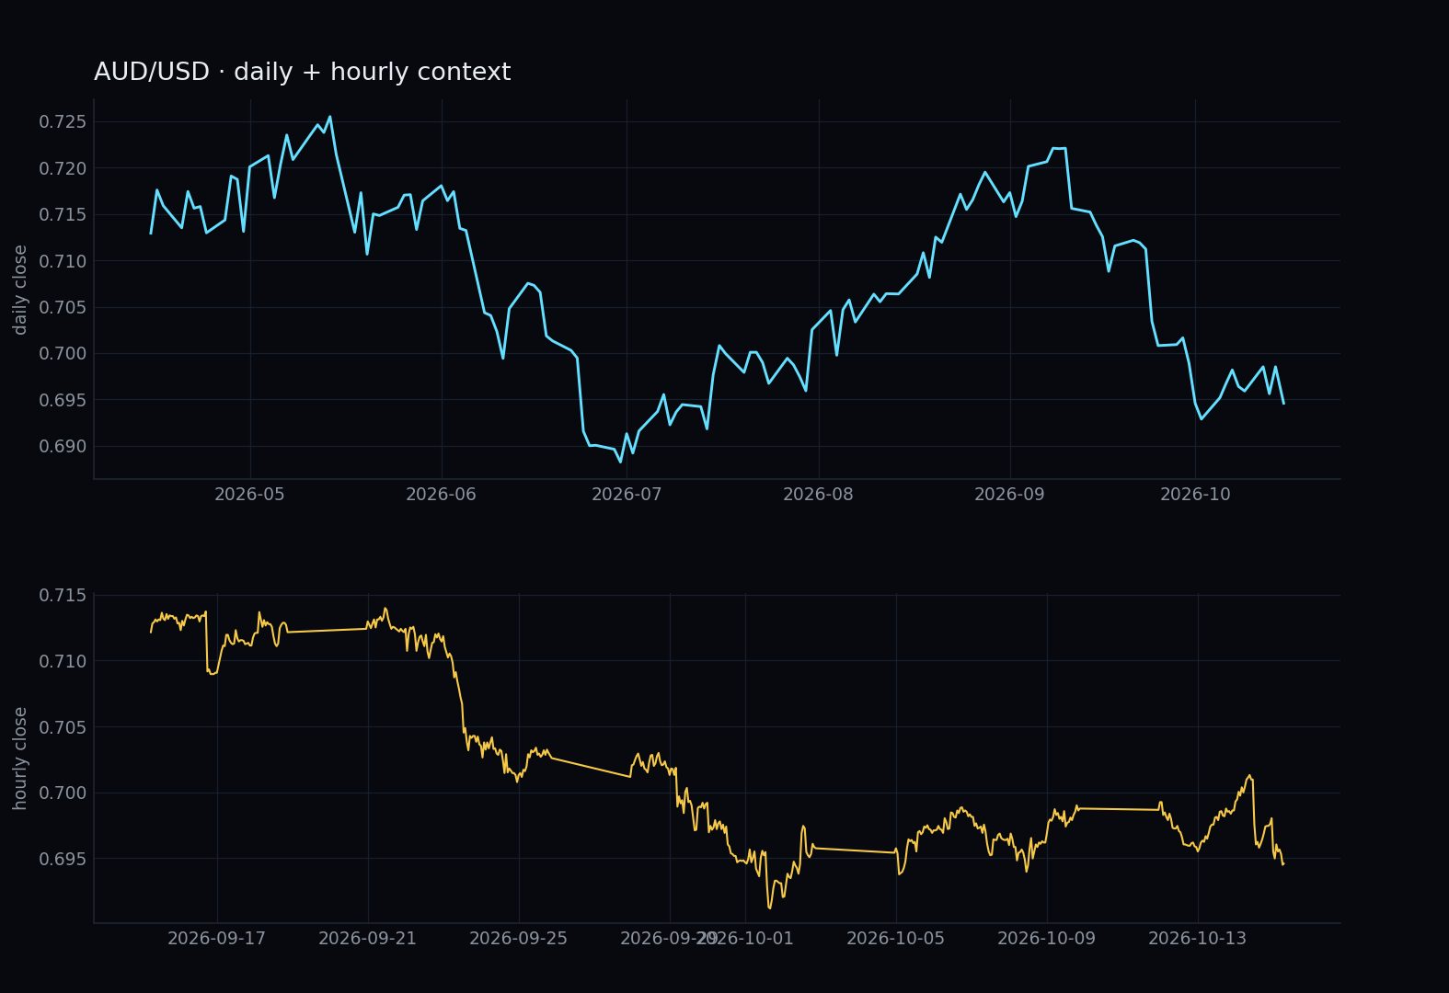Select the 0.700 tick on daily close axis
This screenshot has width=1449, height=993.
point(63,353)
